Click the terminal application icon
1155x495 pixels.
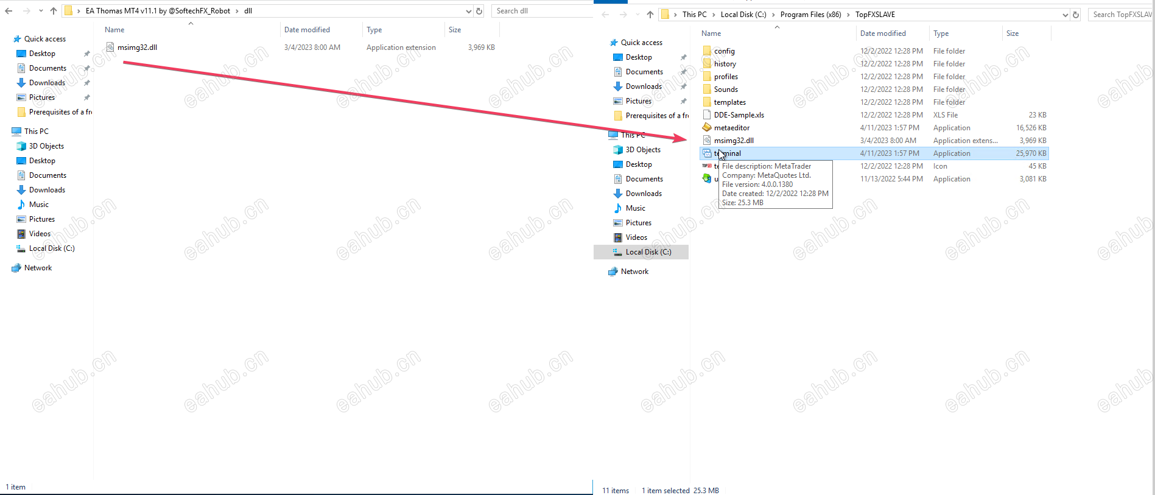coord(707,153)
